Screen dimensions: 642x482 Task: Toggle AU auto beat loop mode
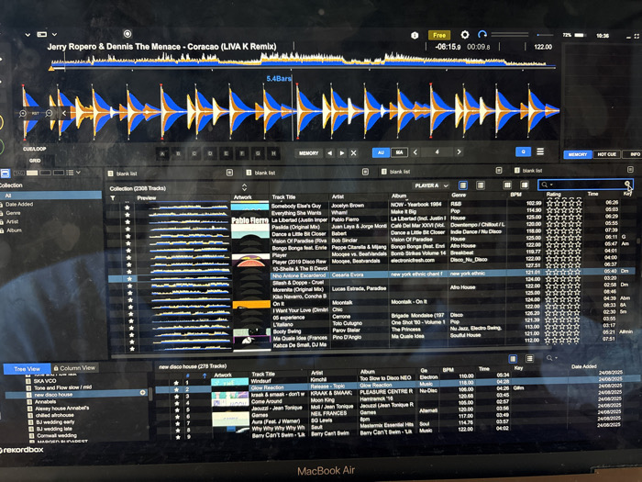click(x=381, y=152)
